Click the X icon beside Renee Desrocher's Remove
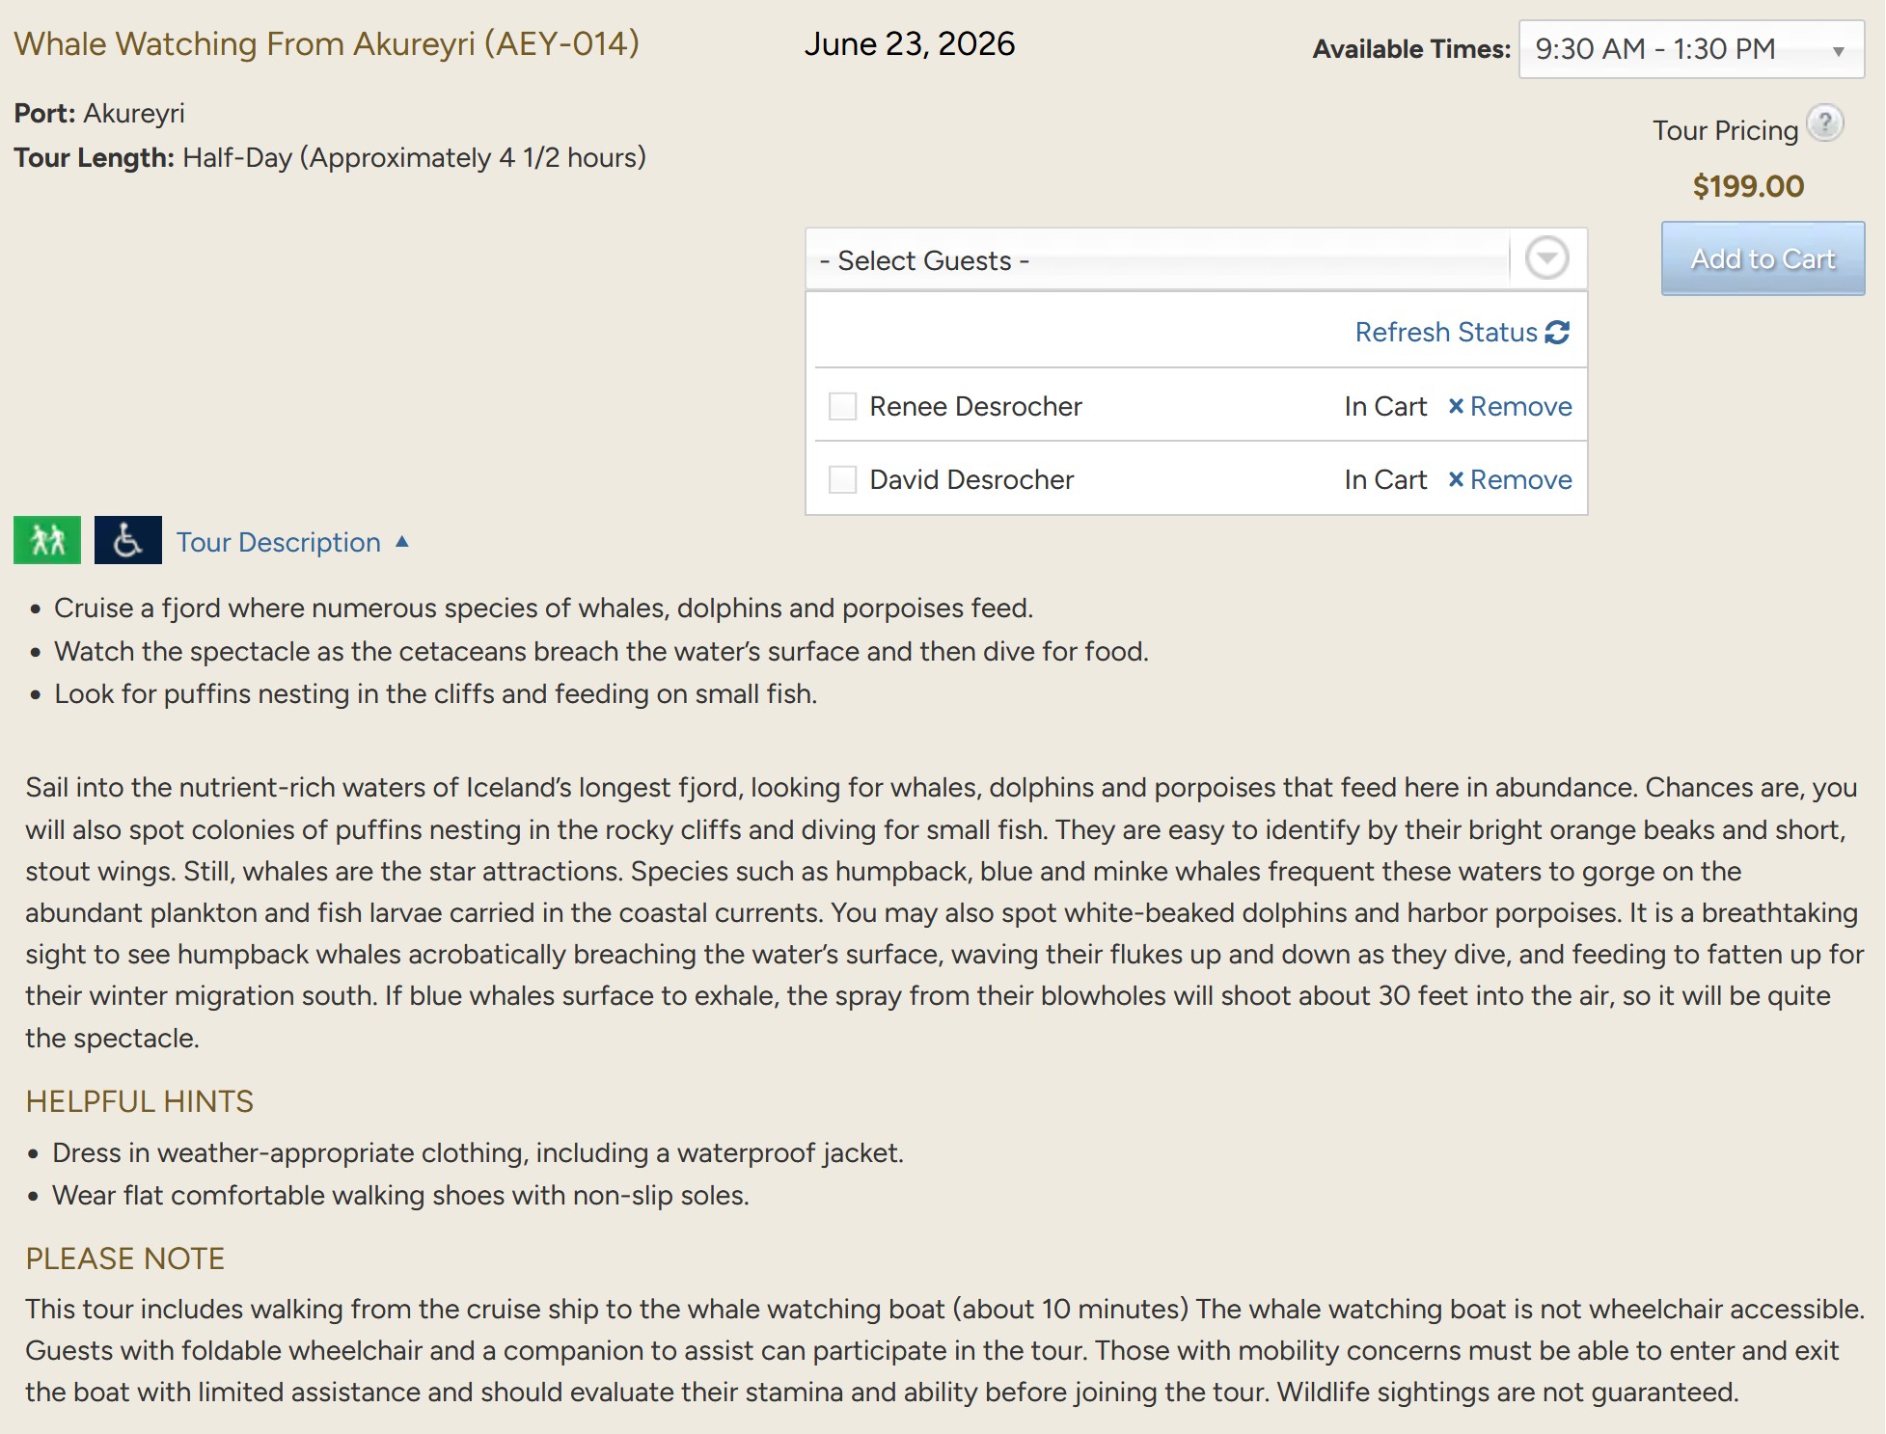Viewport: 1886px width, 1434px height. pos(1456,406)
